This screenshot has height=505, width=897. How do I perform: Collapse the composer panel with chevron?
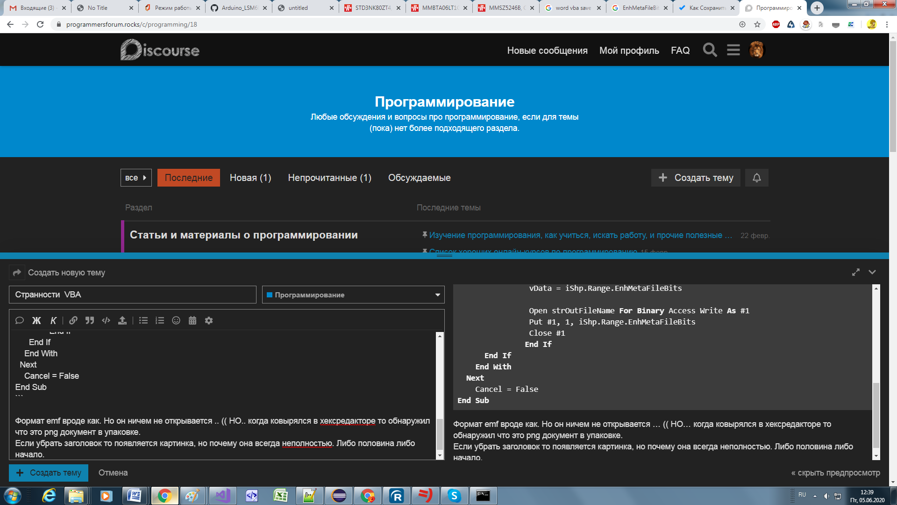pyautogui.click(x=872, y=272)
